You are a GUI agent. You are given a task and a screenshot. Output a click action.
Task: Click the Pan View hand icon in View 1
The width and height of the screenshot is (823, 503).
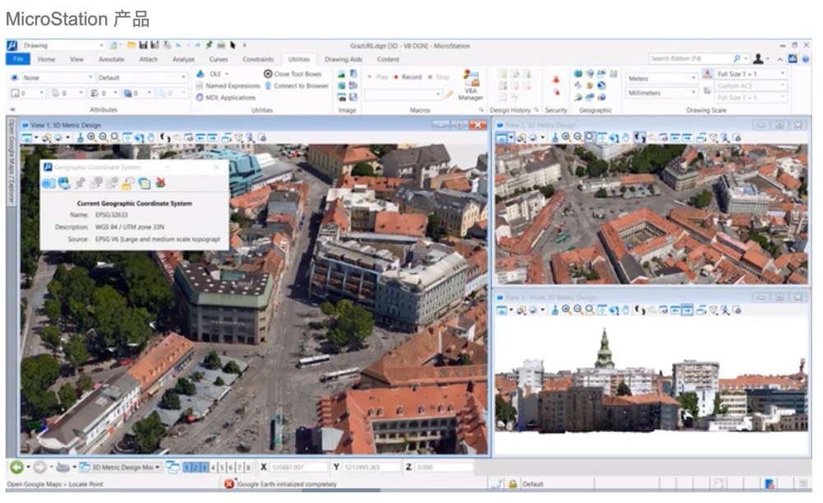click(x=151, y=137)
